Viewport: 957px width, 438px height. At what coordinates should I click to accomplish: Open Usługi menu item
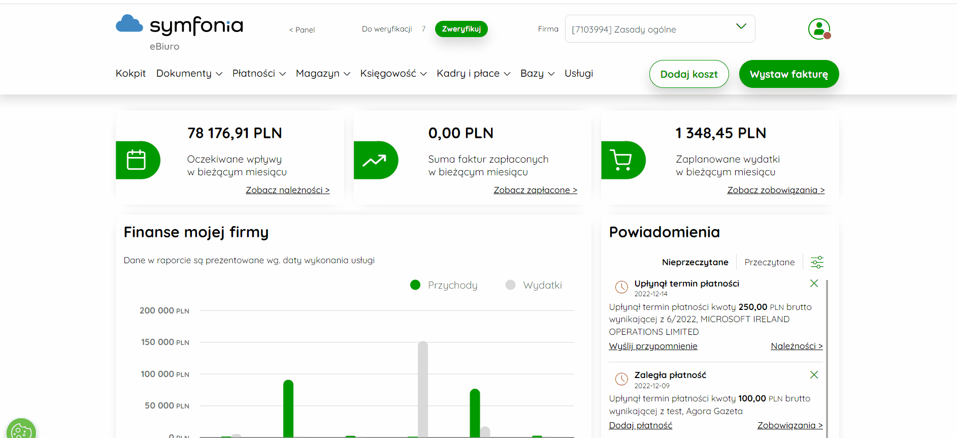coord(579,74)
